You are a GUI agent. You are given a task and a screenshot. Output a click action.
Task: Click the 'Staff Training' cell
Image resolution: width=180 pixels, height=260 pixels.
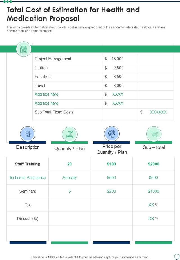28,164
